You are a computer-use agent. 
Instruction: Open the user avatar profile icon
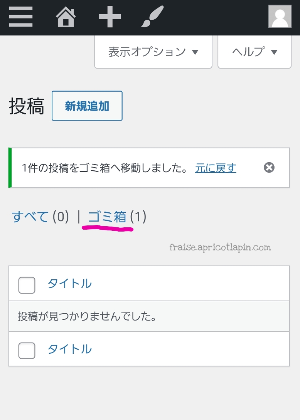point(280,16)
